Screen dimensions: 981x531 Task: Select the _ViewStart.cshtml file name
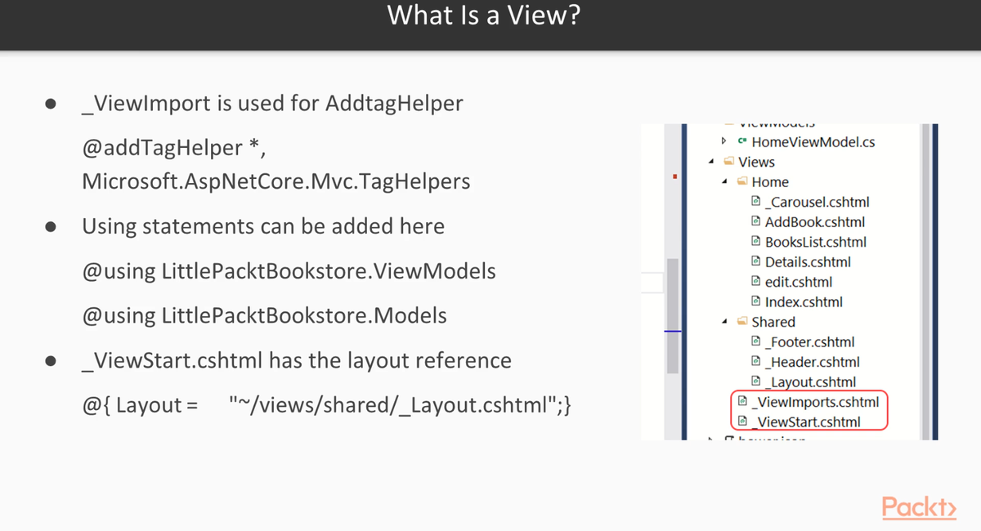(x=806, y=422)
